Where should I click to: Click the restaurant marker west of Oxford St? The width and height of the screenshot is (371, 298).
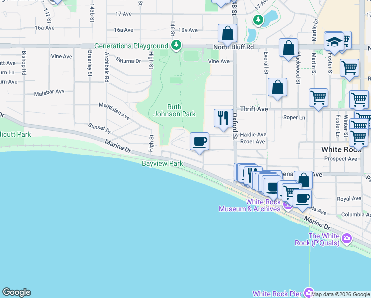click(223, 118)
